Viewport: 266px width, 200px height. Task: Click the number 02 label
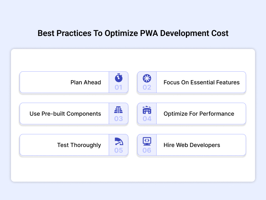tap(147, 88)
